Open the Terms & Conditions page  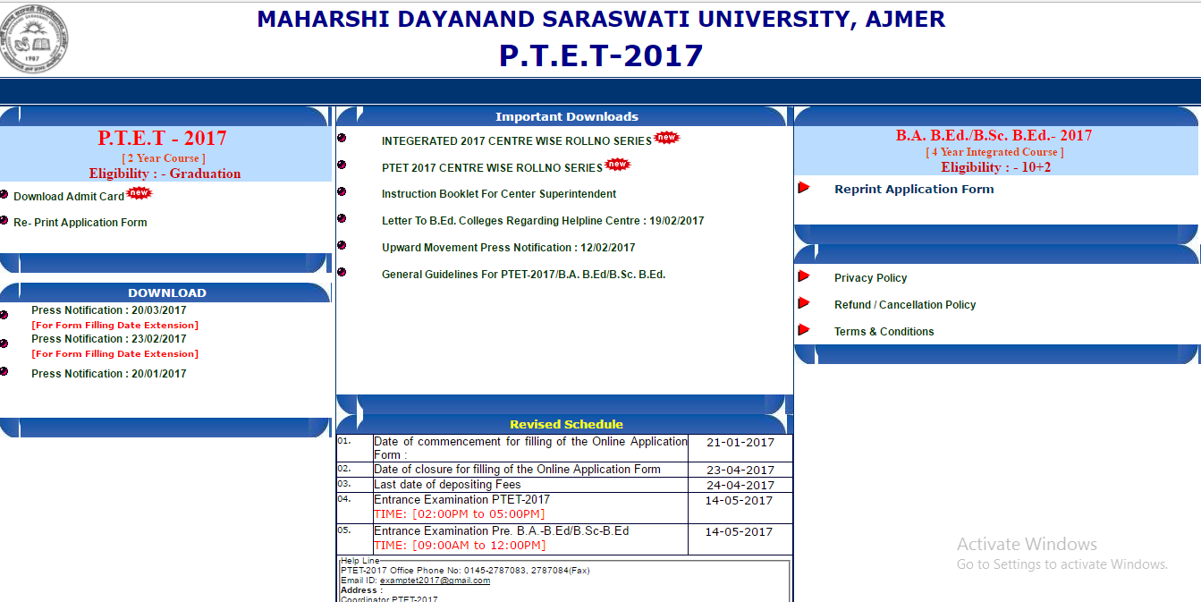[884, 332]
